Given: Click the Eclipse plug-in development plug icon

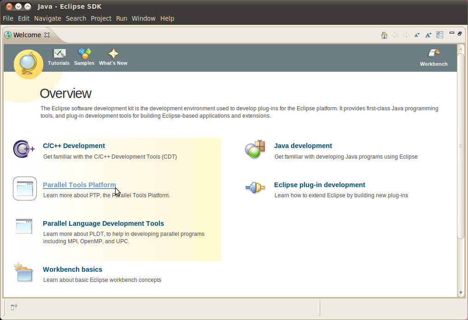Looking at the screenshot, I should coord(255,188).
